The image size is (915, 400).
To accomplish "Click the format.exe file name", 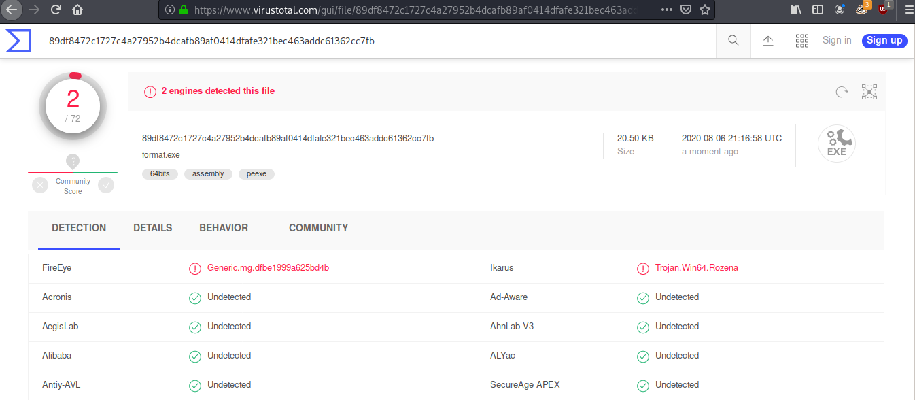I will (x=161, y=155).
